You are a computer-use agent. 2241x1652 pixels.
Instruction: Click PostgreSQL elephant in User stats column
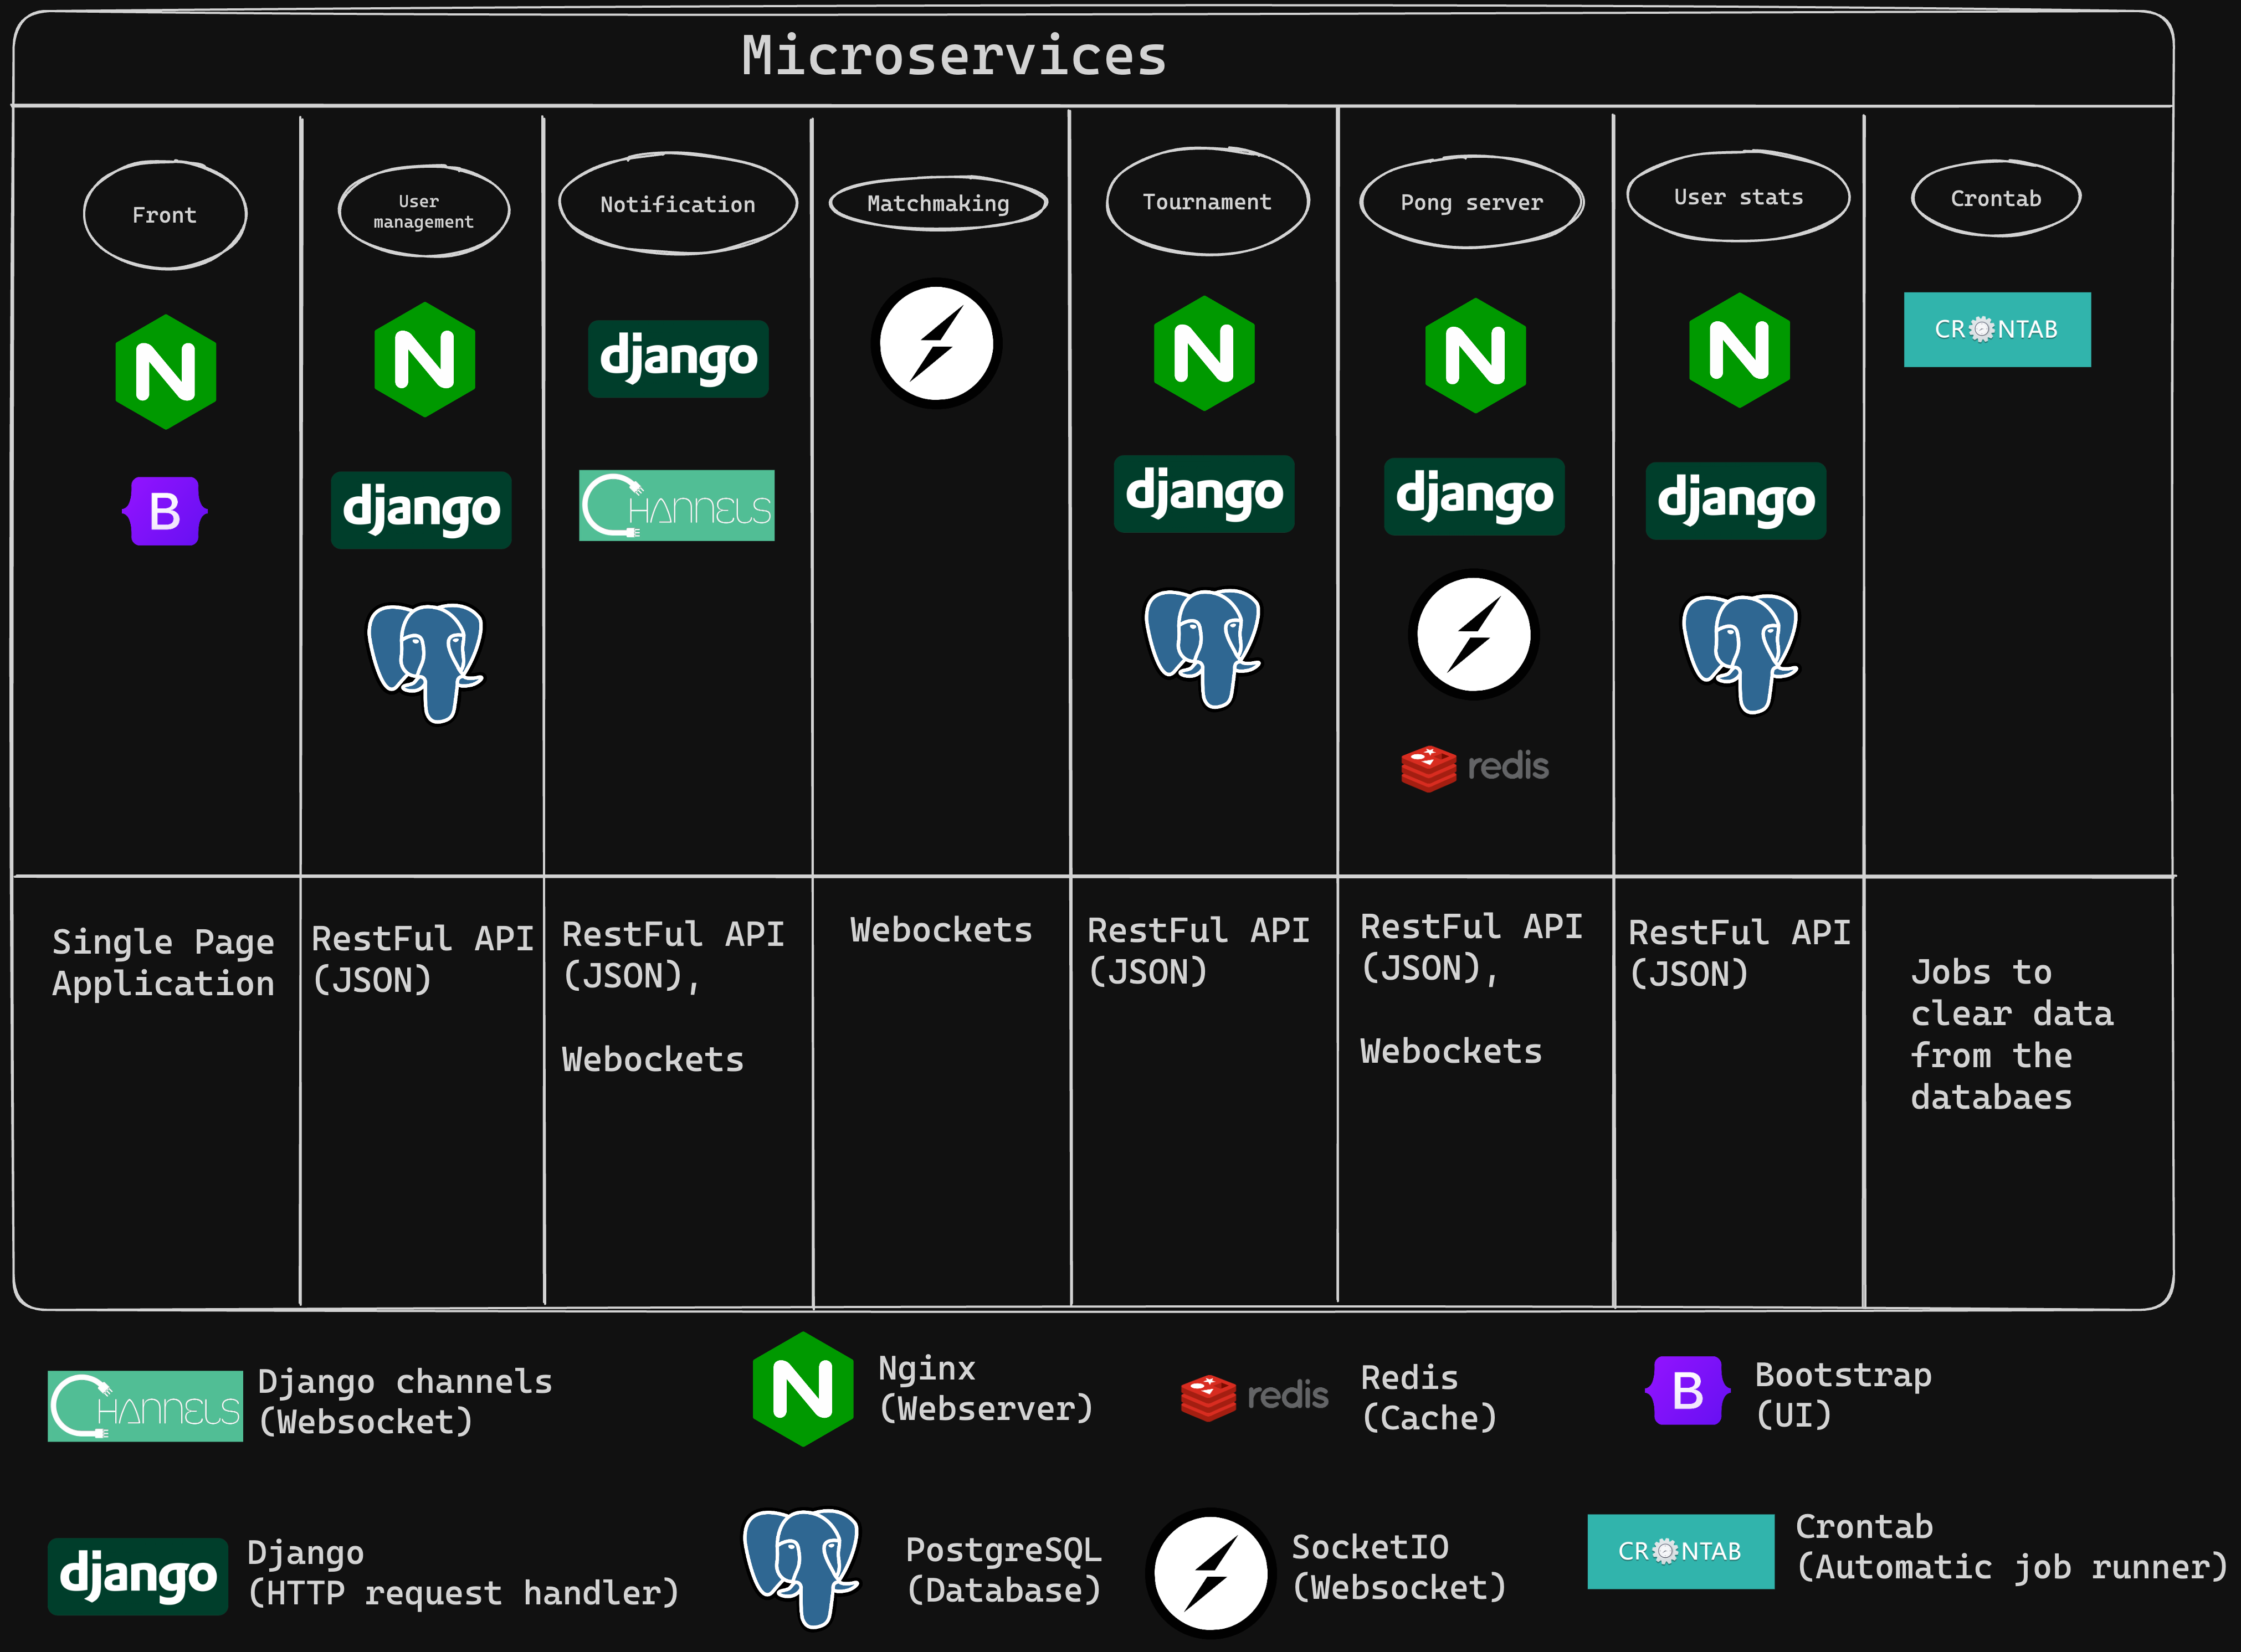pyautogui.click(x=1740, y=652)
